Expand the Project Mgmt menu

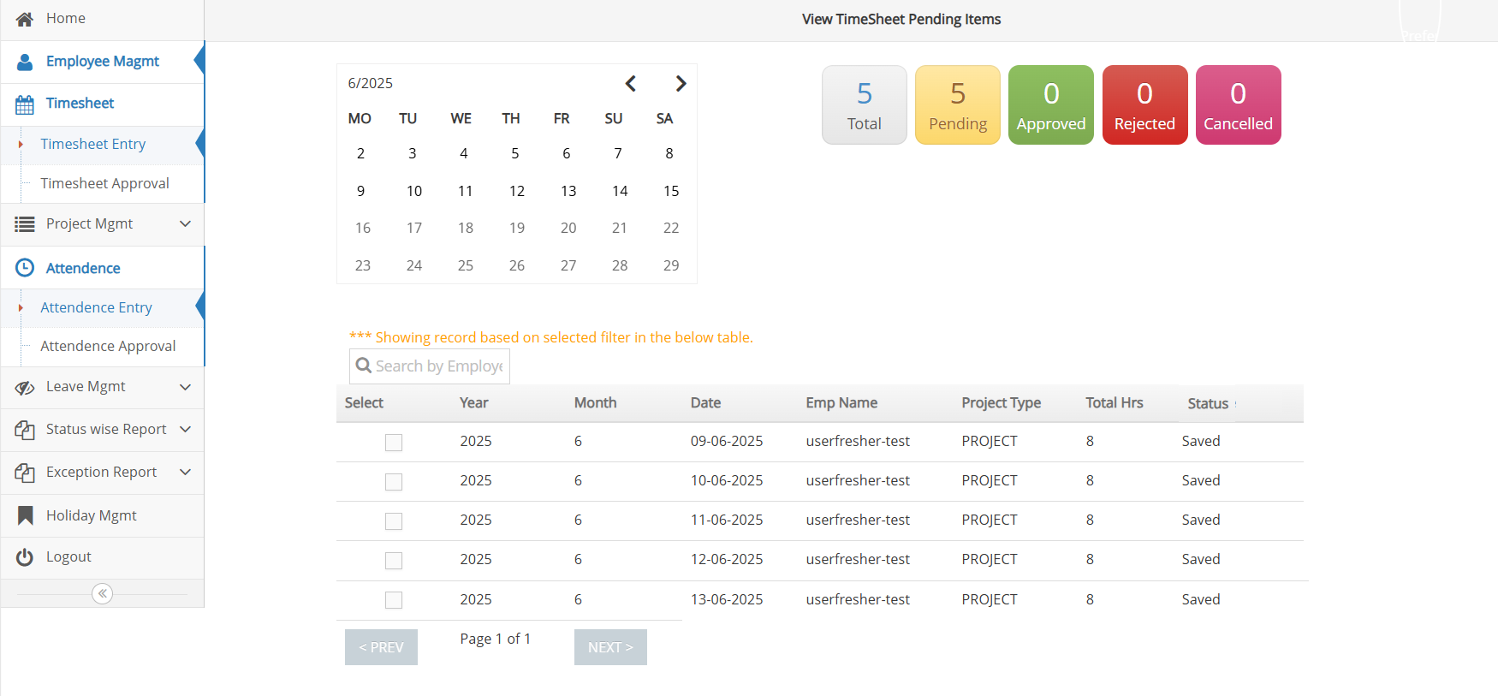tap(185, 223)
